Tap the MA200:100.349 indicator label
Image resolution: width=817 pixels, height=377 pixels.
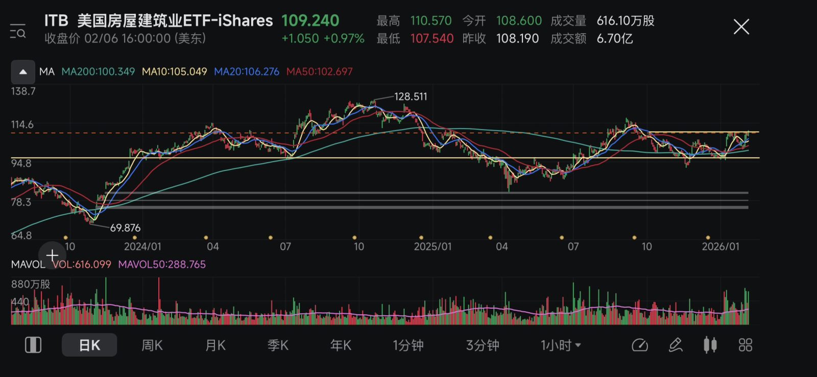click(98, 72)
